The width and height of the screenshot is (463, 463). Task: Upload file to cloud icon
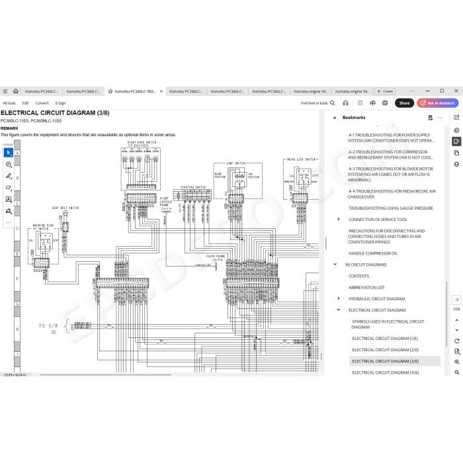pos(372,103)
